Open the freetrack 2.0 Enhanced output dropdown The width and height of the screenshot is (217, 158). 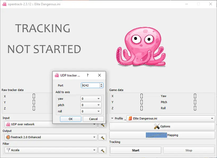coord(51,137)
